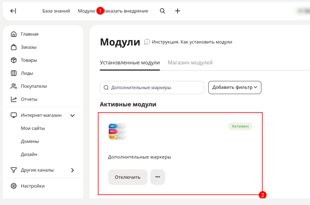Focus the Дополнительные маркеры search field
The height and width of the screenshot is (205, 310).
point(152,87)
